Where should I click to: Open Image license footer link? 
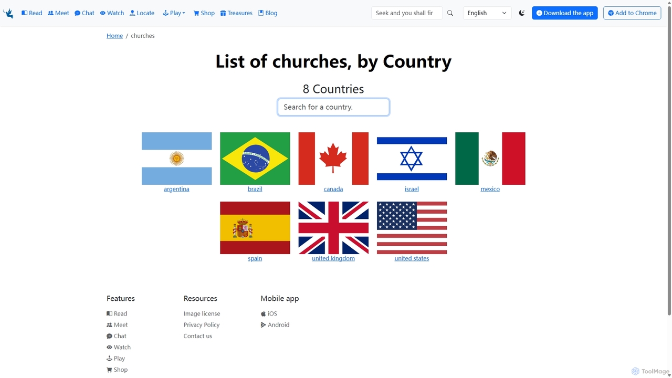[x=202, y=313]
